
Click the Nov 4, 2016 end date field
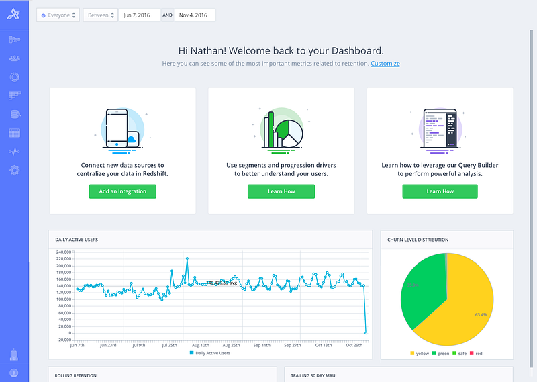pos(195,15)
